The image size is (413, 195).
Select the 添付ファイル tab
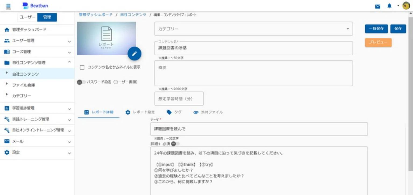coord(208,112)
